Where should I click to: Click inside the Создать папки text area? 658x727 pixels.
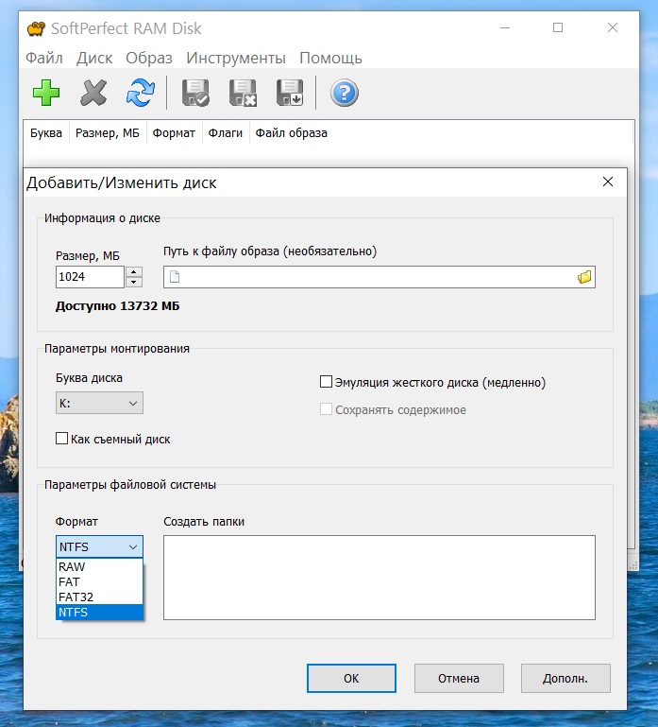coord(380,578)
